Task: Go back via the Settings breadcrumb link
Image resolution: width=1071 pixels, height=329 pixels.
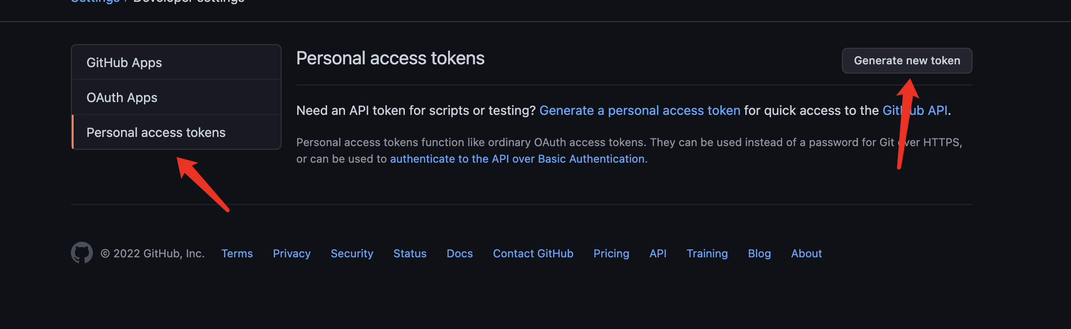Action: pyautogui.click(x=95, y=1)
